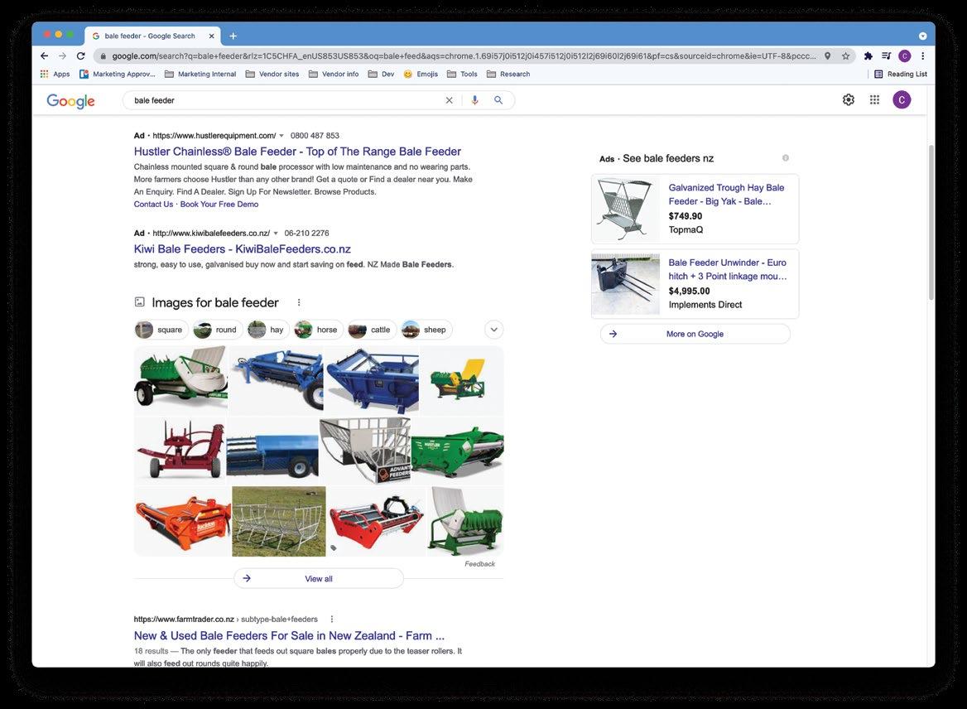Bookmark this page with the star icon
This screenshot has height=709, width=967.
coord(845,55)
